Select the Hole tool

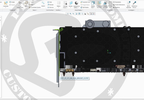point(50,2)
